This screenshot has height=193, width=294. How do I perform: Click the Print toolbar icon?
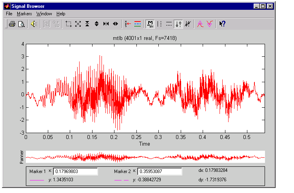[12, 24]
